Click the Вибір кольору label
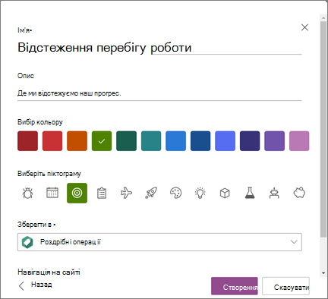 click(40, 122)
